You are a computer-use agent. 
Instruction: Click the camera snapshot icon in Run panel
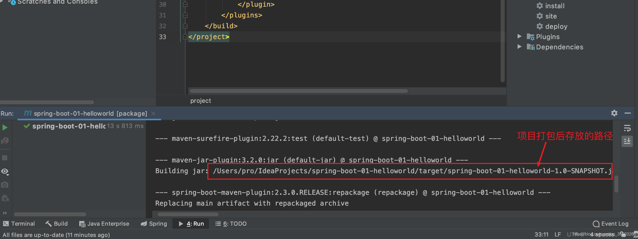[x=5, y=185]
